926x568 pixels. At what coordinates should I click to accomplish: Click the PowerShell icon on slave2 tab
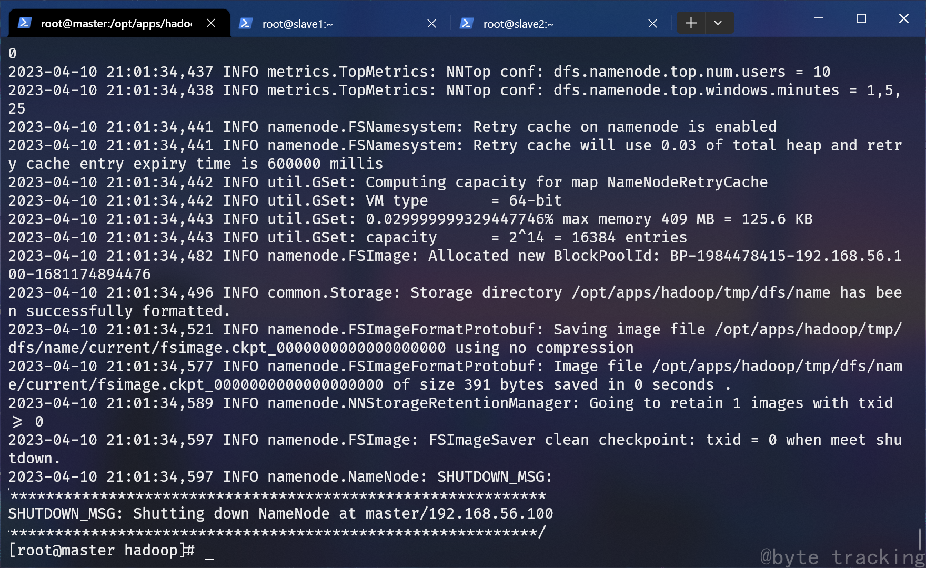466,23
